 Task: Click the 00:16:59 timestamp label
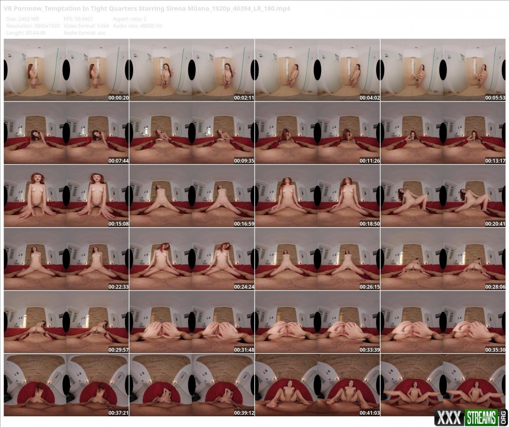tap(244, 224)
